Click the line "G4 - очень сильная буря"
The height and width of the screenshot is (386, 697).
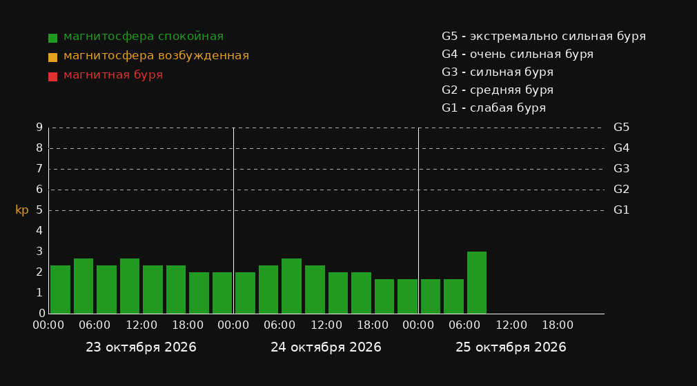click(518, 54)
